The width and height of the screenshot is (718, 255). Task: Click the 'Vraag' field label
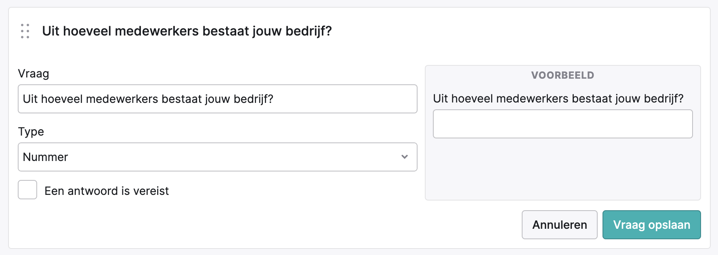pos(34,74)
